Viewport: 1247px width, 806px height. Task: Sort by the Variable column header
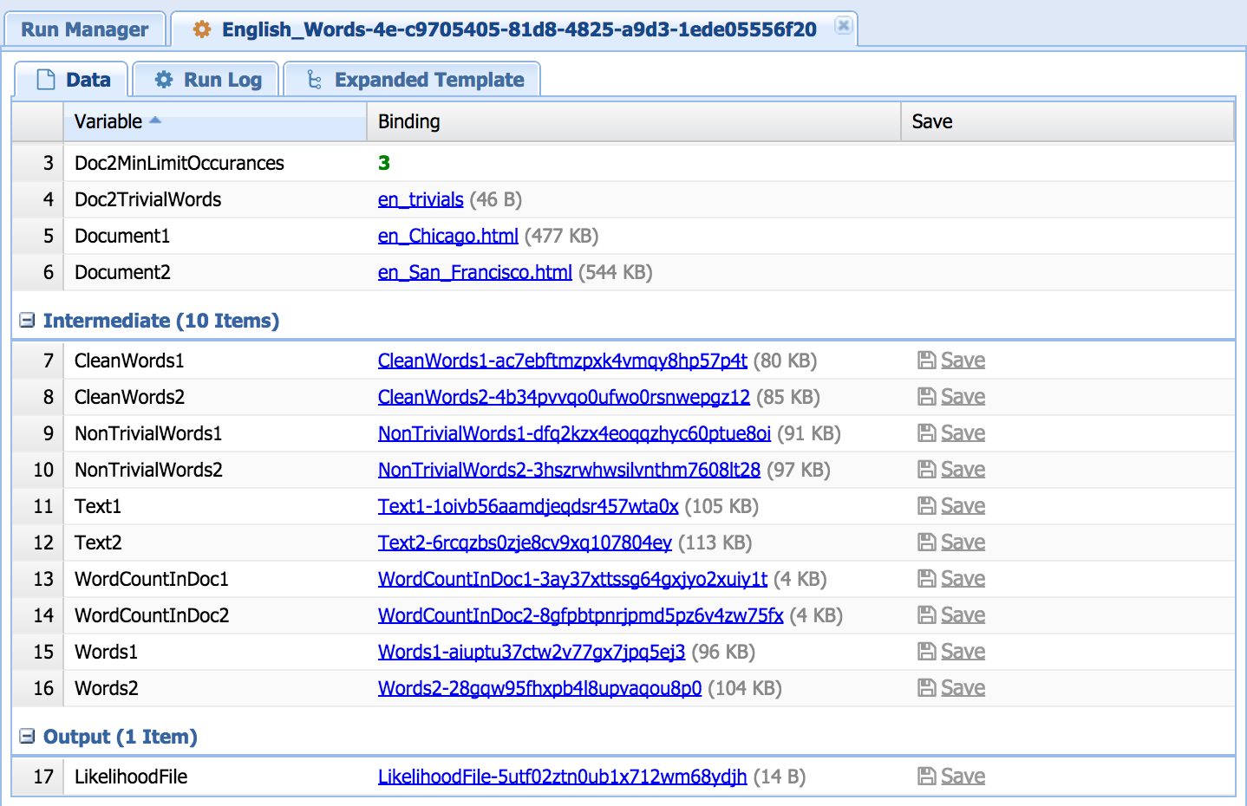(x=108, y=121)
